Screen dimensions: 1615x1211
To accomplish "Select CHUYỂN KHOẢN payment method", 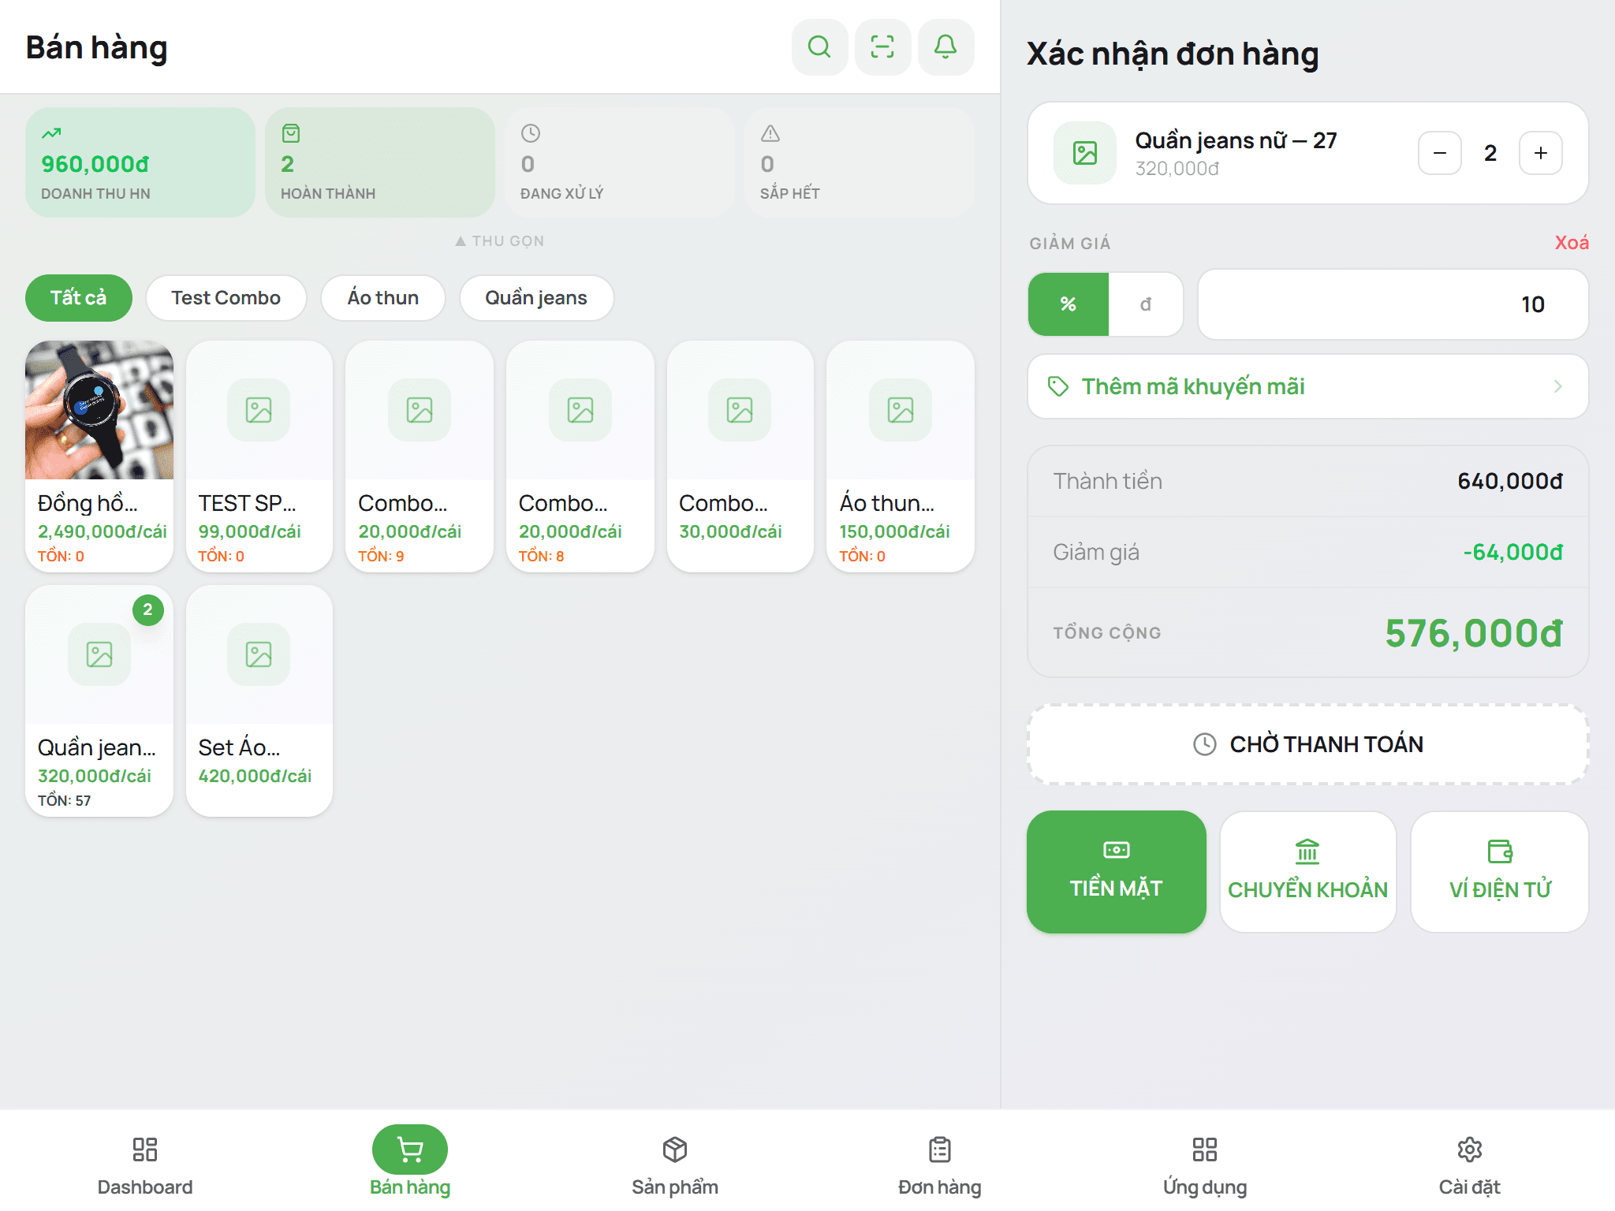I will 1307,872.
